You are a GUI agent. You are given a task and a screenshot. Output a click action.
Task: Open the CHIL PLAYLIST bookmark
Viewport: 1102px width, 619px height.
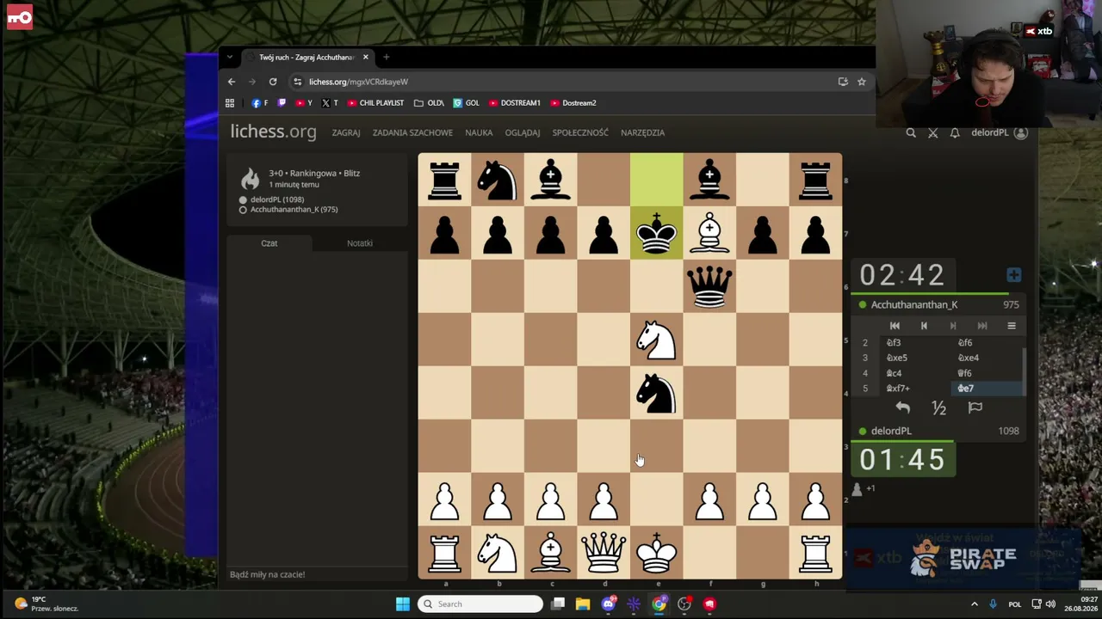point(376,103)
